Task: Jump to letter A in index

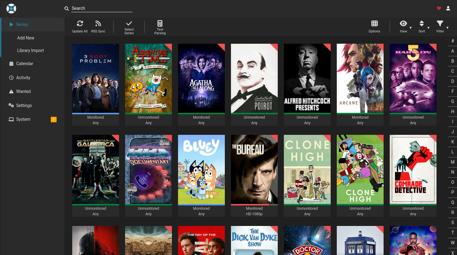Action: click(453, 51)
